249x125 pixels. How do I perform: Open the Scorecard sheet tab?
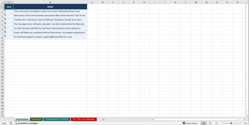tap(36, 119)
